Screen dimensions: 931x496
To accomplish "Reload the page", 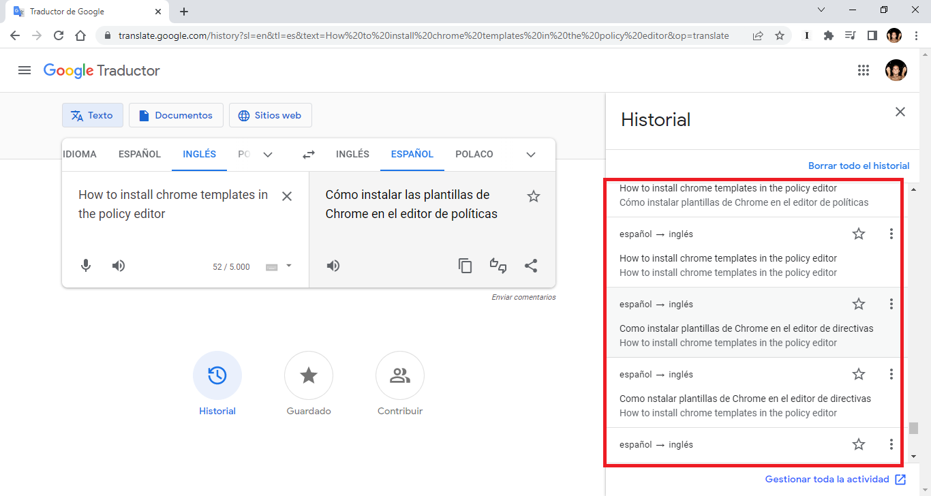I will (59, 35).
